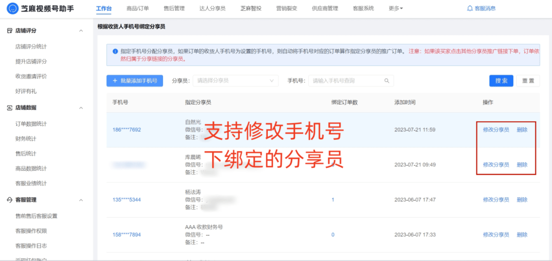Click phone number 158****7894
The height and width of the screenshot is (261, 552).
(127, 234)
